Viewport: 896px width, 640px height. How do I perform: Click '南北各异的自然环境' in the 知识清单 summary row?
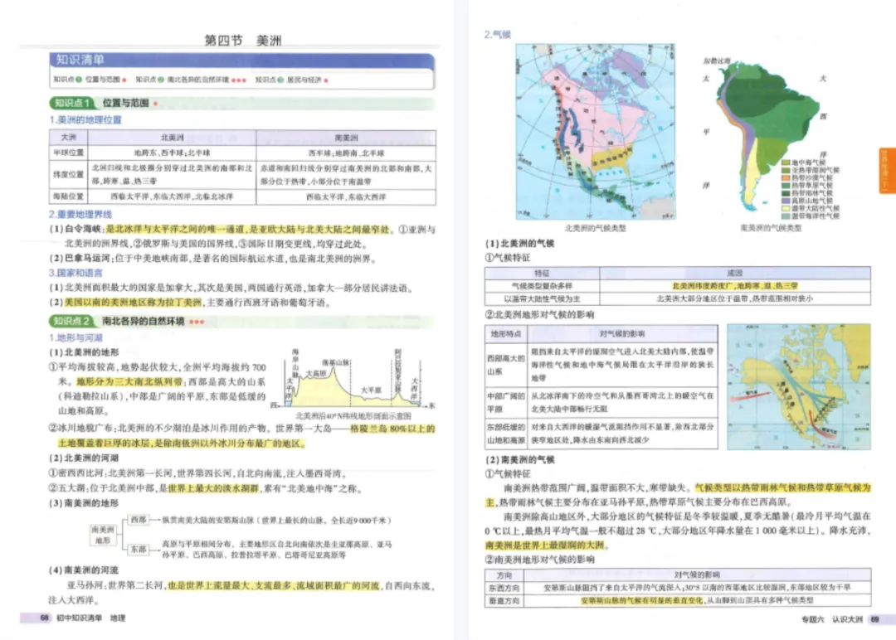(197, 80)
